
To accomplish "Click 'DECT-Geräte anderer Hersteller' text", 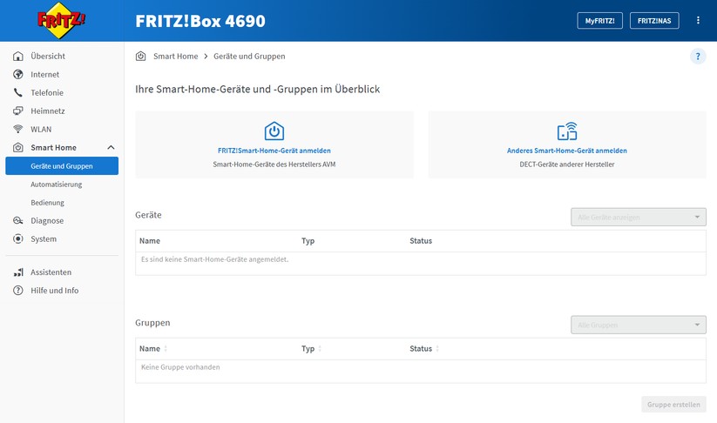I will pyautogui.click(x=567, y=164).
